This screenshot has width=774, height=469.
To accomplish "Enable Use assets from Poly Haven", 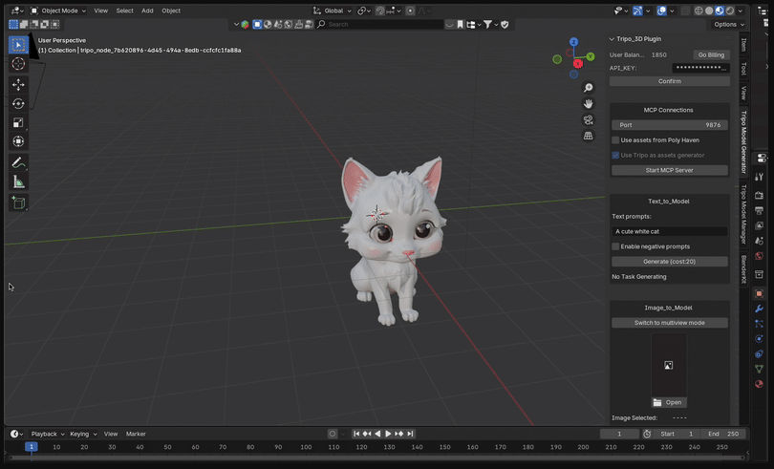I will click(x=615, y=140).
